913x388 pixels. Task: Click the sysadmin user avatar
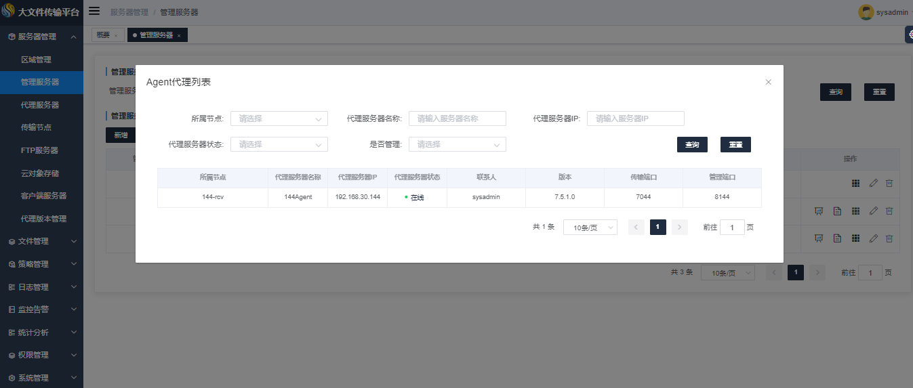866,12
